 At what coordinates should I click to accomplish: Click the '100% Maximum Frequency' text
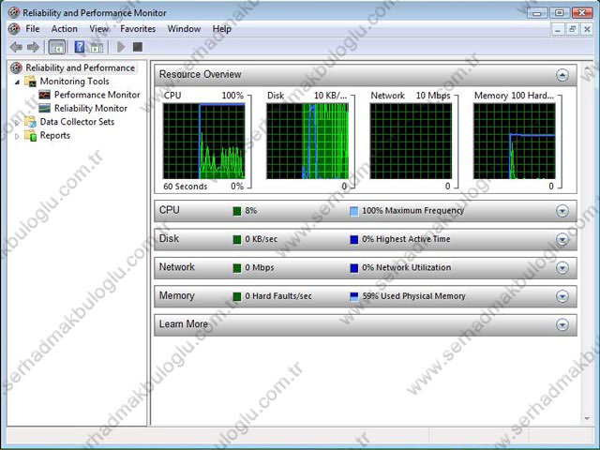pos(412,210)
